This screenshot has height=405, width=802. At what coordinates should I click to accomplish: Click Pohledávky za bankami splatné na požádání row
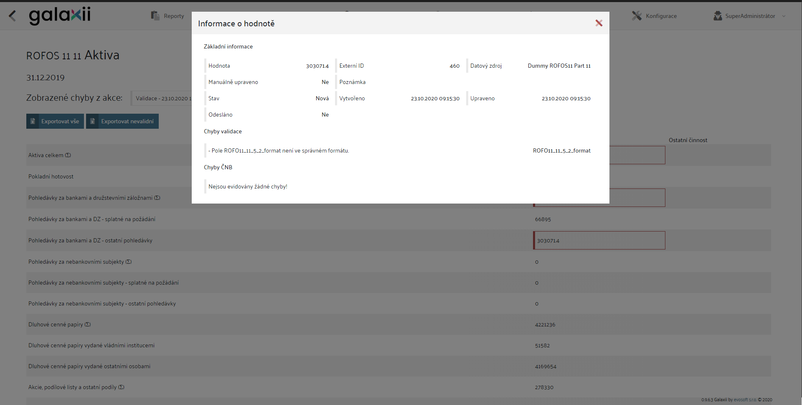(92, 219)
